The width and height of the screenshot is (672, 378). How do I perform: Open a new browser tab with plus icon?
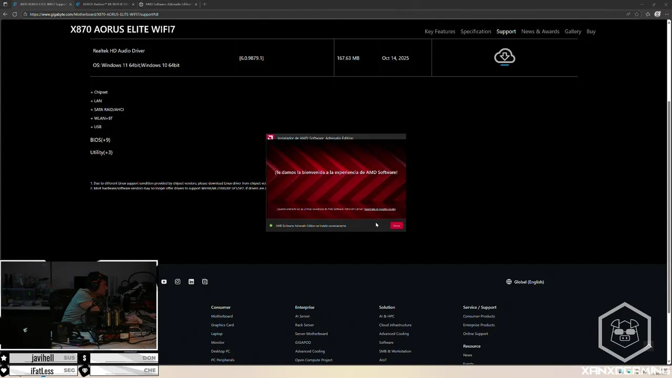pos(205,4)
